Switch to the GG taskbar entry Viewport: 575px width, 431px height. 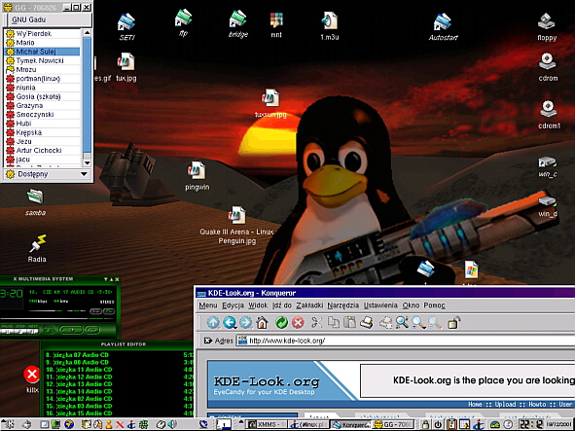pos(393,424)
